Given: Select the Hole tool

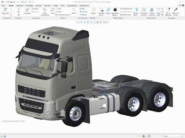Looking at the screenshot, I should pos(82,9).
